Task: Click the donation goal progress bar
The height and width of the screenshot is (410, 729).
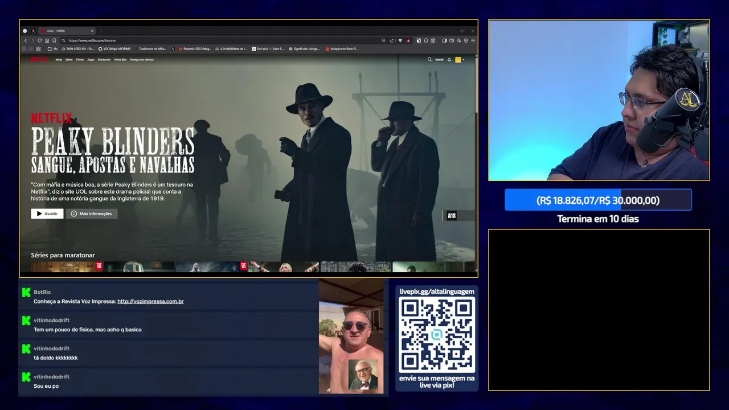Action: 598,200
